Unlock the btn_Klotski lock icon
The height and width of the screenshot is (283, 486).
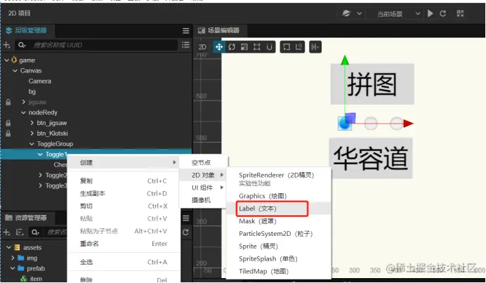[8, 133]
